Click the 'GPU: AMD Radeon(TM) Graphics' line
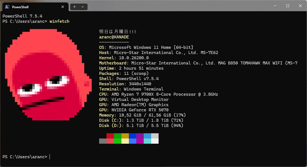 [x=134, y=105]
